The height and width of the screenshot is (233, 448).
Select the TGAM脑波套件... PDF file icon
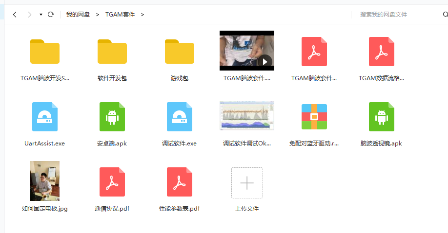[x=314, y=52]
